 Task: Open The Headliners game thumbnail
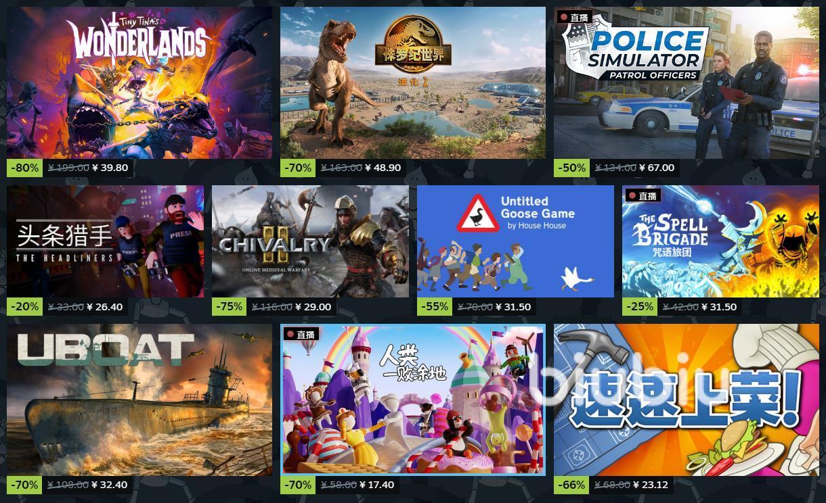pyautogui.click(x=105, y=241)
